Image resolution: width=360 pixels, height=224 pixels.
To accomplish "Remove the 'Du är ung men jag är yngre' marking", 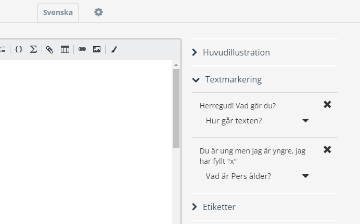I will (x=327, y=150).
